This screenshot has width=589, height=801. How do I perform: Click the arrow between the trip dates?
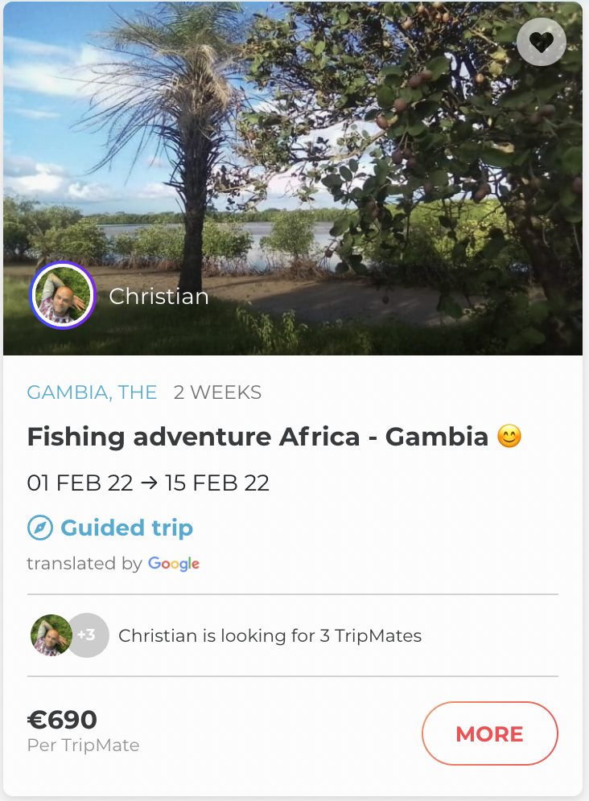tap(149, 483)
